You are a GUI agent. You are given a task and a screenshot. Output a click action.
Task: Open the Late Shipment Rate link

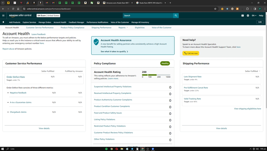click(x=193, y=77)
